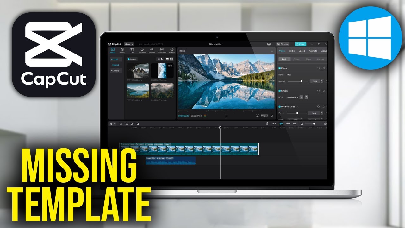Click the Shortcut button

click(283, 44)
